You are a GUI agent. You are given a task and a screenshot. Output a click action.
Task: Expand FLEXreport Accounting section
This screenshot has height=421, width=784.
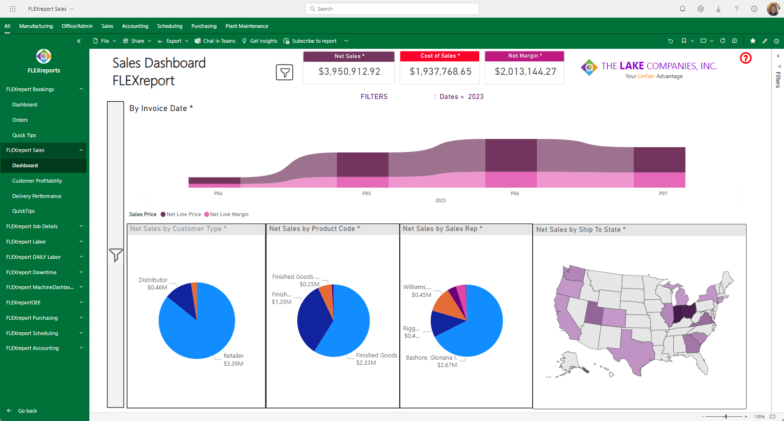click(x=81, y=348)
